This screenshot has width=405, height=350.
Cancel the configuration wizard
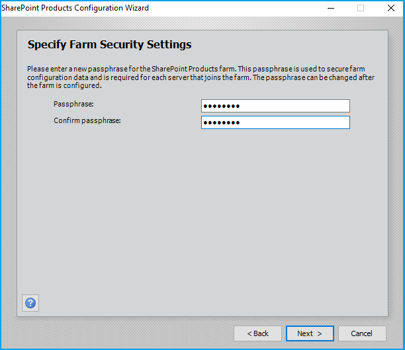coord(362,333)
